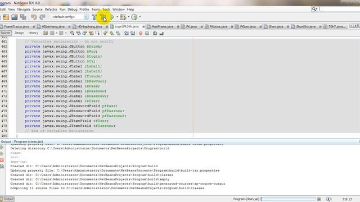Switch editor to Source view
Viewport: 360px width, 202px height.
[6, 33]
